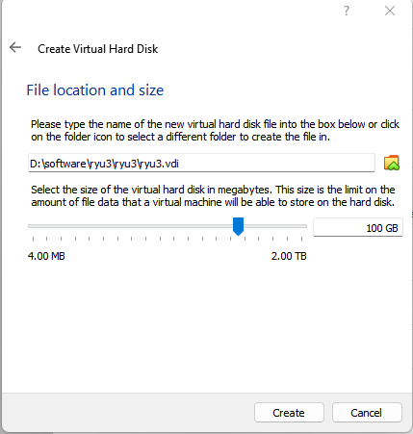Click the back arrow icon
This screenshot has width=413, height=434.
coord(15,47)
